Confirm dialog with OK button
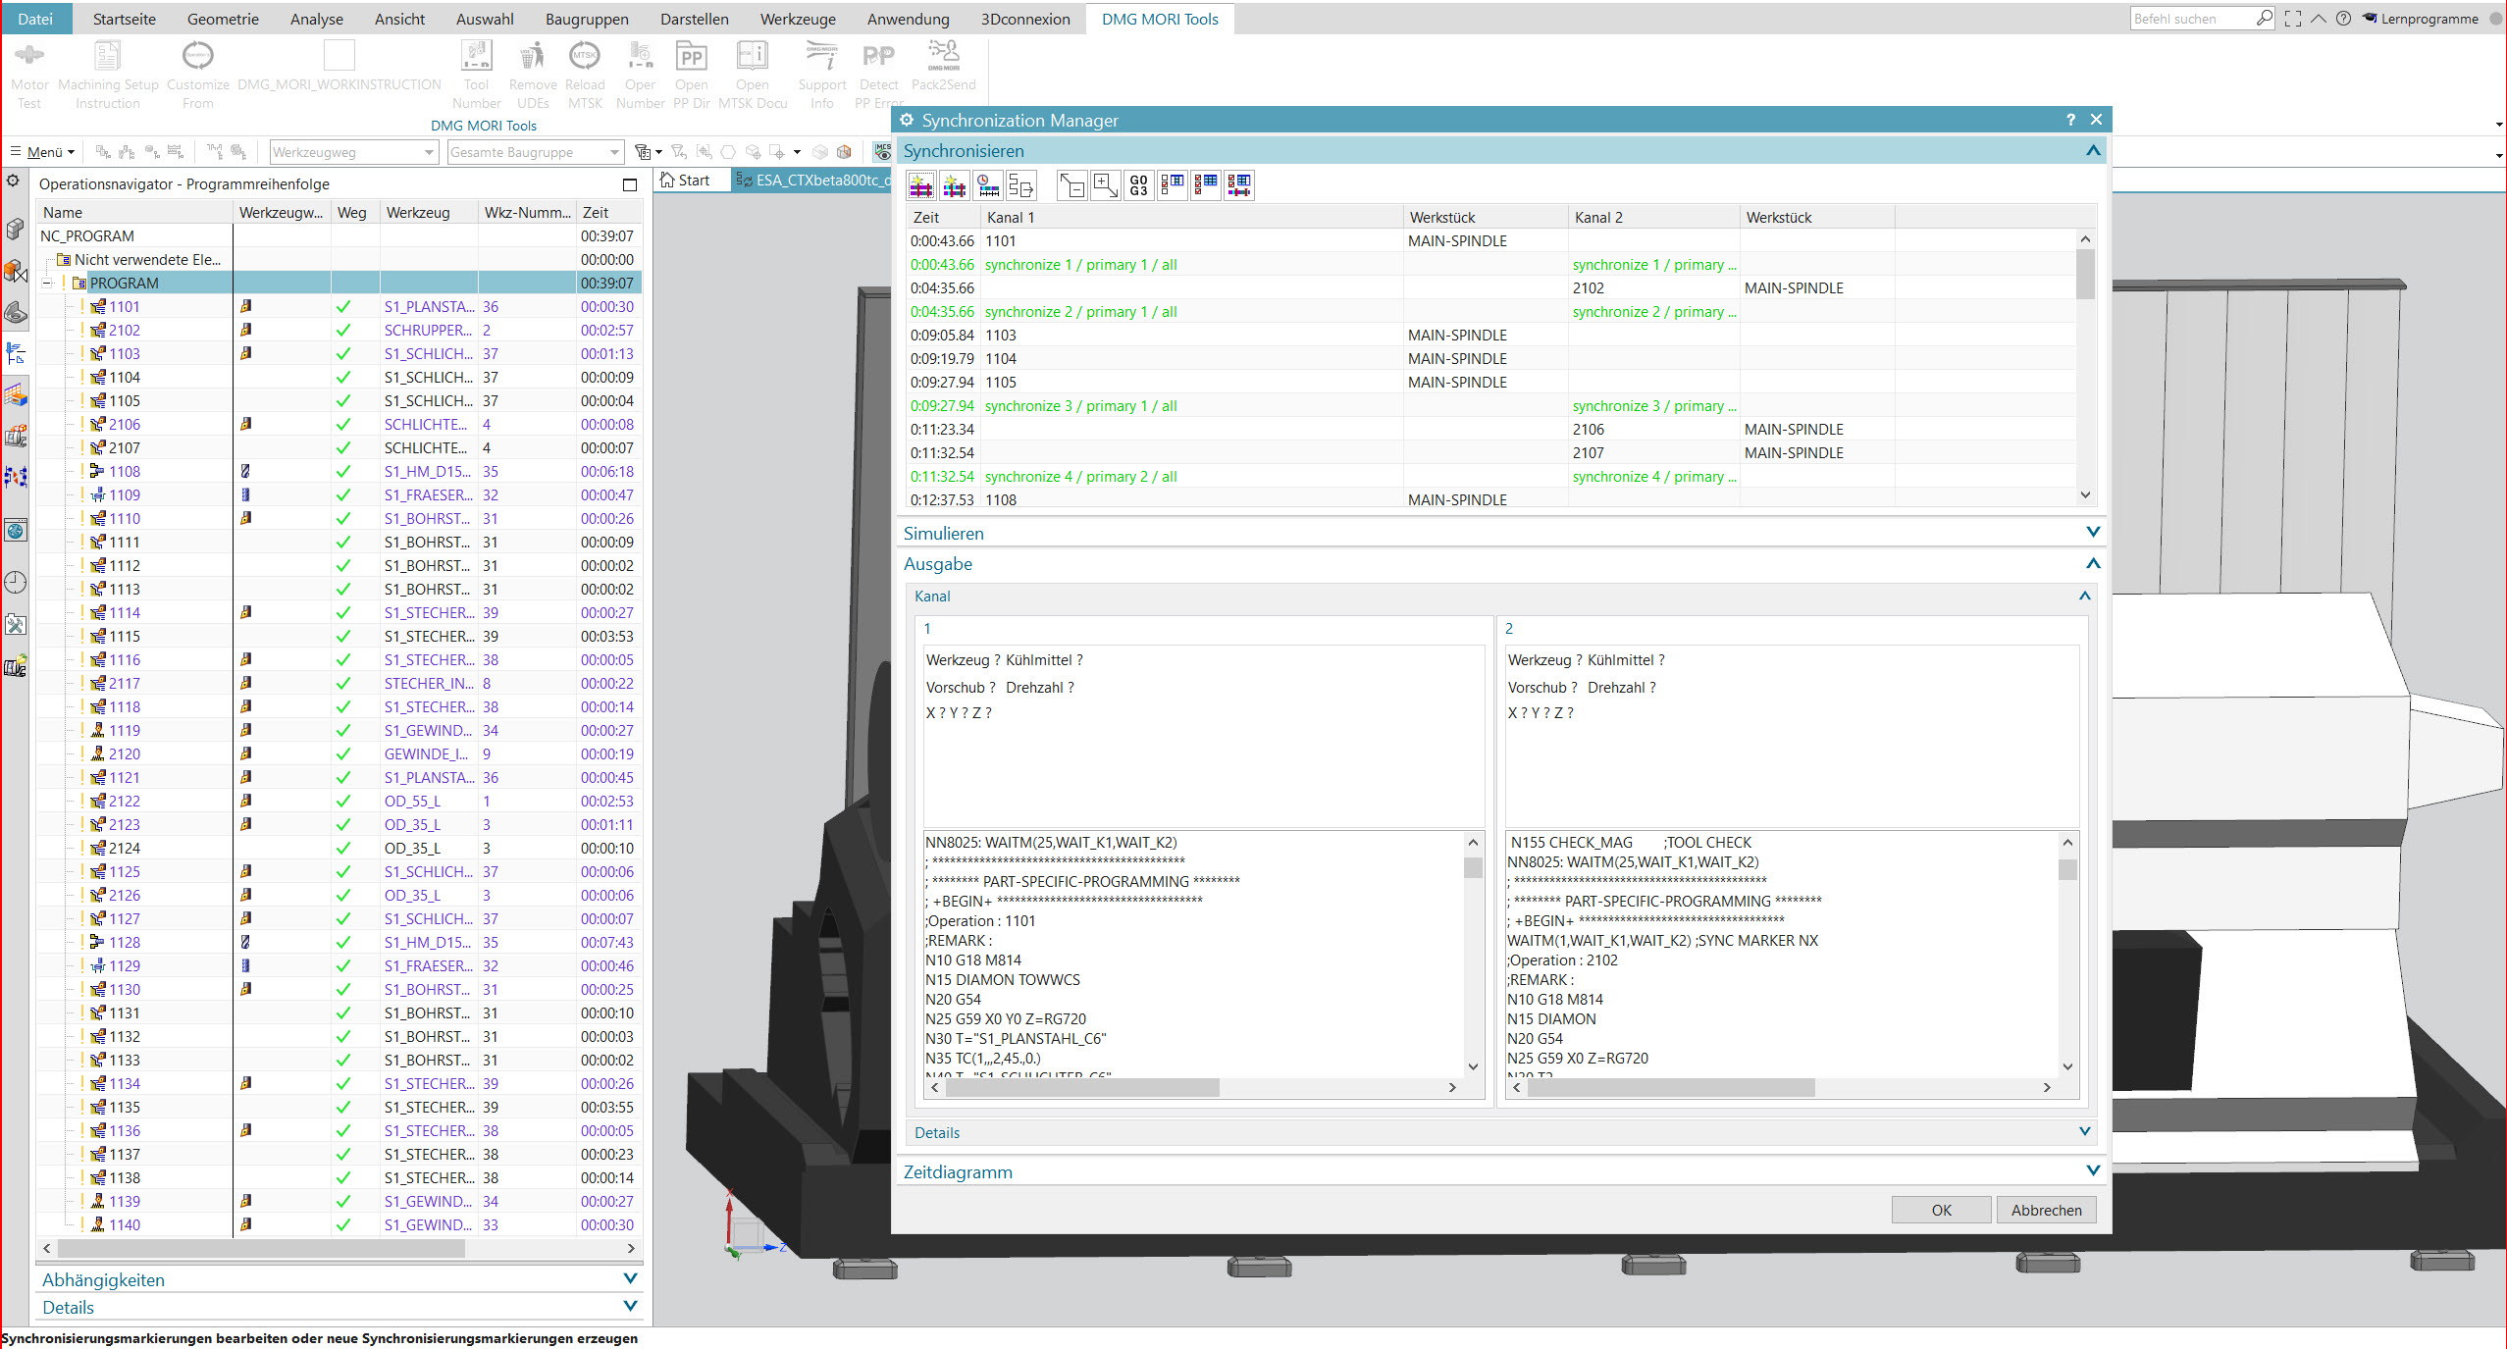The height and width of the screenshot is (1349, 2507). tap(1941, 1210)
